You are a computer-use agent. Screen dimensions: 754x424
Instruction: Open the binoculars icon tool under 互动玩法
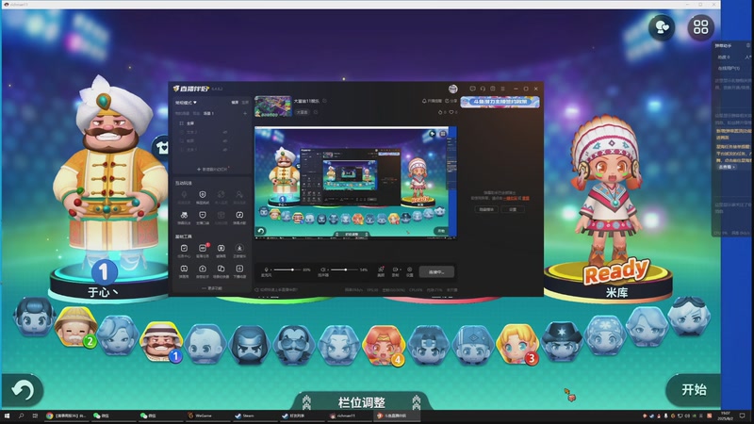point(184,218)
